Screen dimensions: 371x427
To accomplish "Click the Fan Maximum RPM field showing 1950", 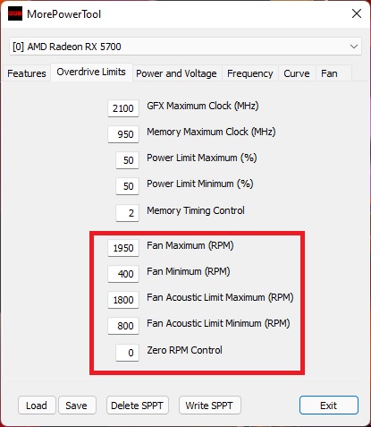I will (x=123, y=248).
